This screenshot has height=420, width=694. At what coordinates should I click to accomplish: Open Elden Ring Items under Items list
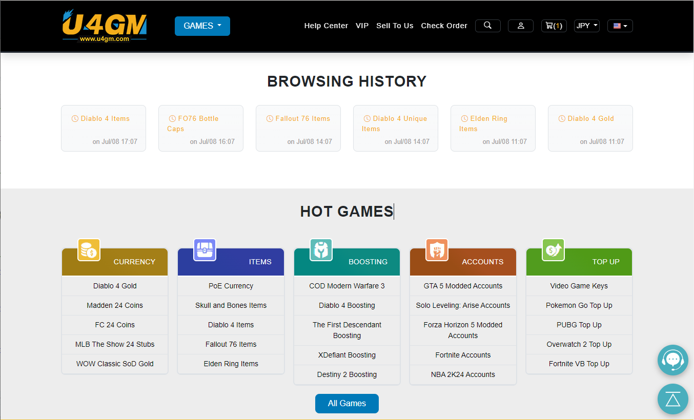[231, 364]
